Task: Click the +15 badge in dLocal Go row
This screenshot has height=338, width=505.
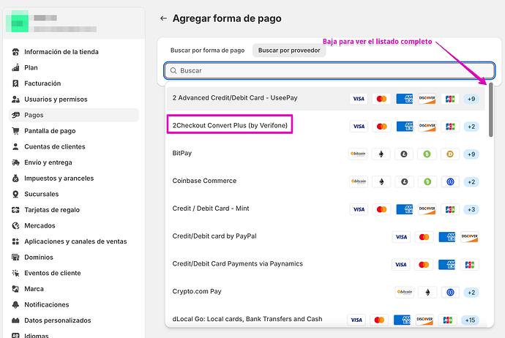Action: [470, 320]
